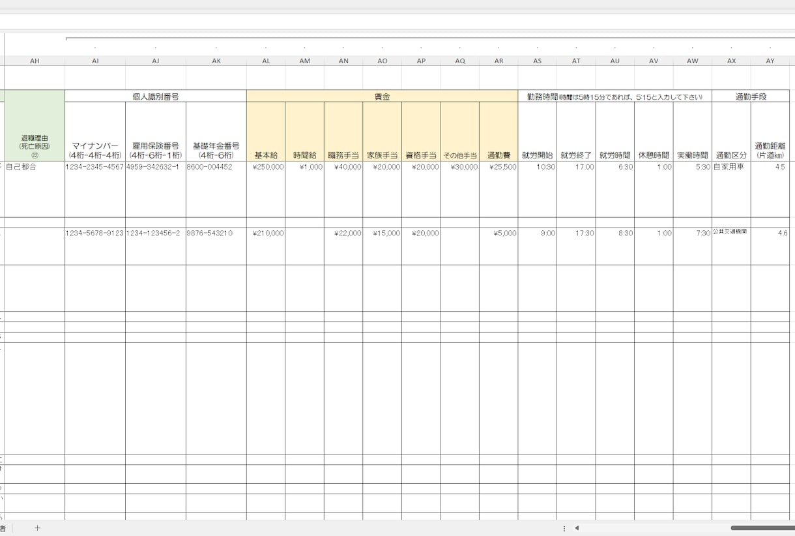Select the 基礎年金番号 header cell
The image size is (795, 536).
tap(216, 132)
